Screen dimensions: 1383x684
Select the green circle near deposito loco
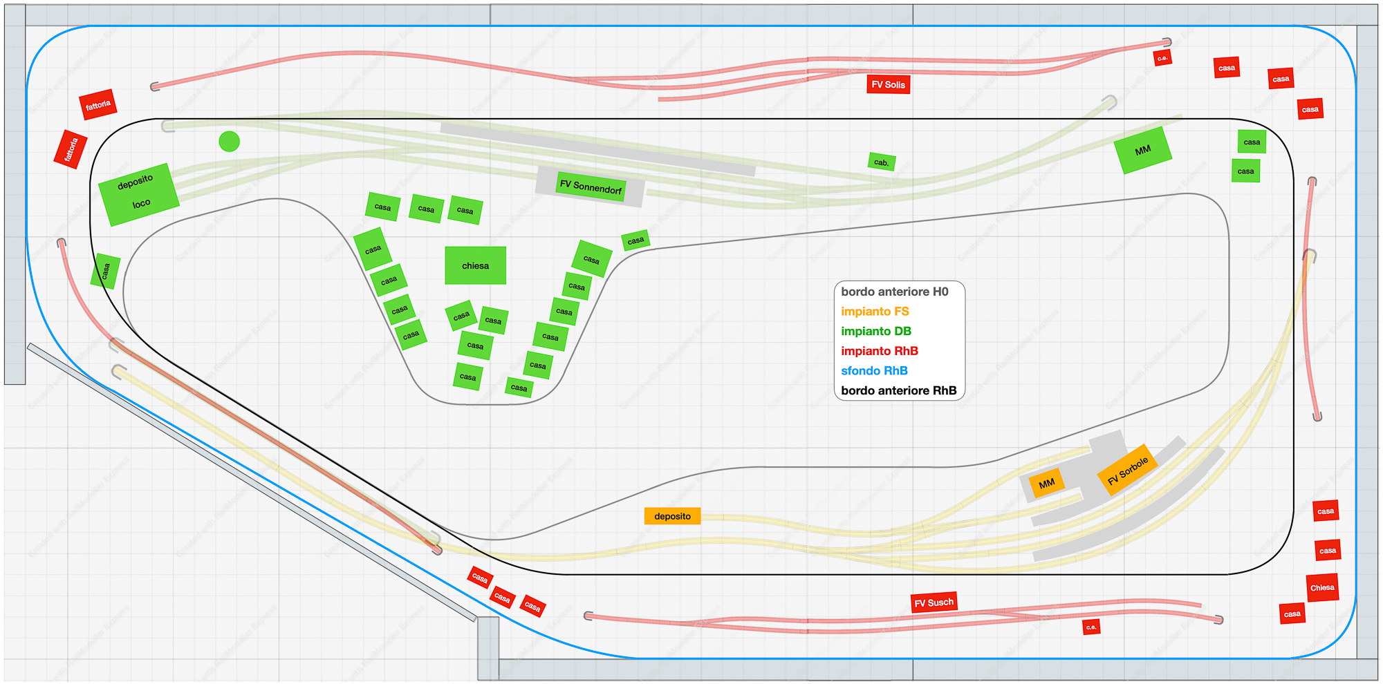click(x=229, y=142)
